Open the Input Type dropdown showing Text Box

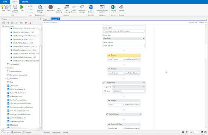click(124, 38)
